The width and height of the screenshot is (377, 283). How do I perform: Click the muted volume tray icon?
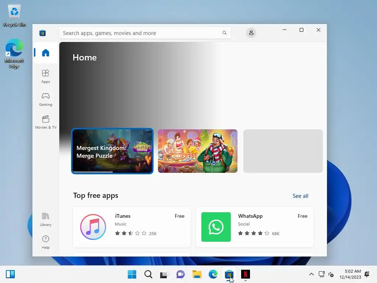pos(331,274)
